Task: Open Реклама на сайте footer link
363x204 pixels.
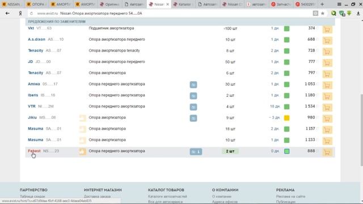Action: 291,197
